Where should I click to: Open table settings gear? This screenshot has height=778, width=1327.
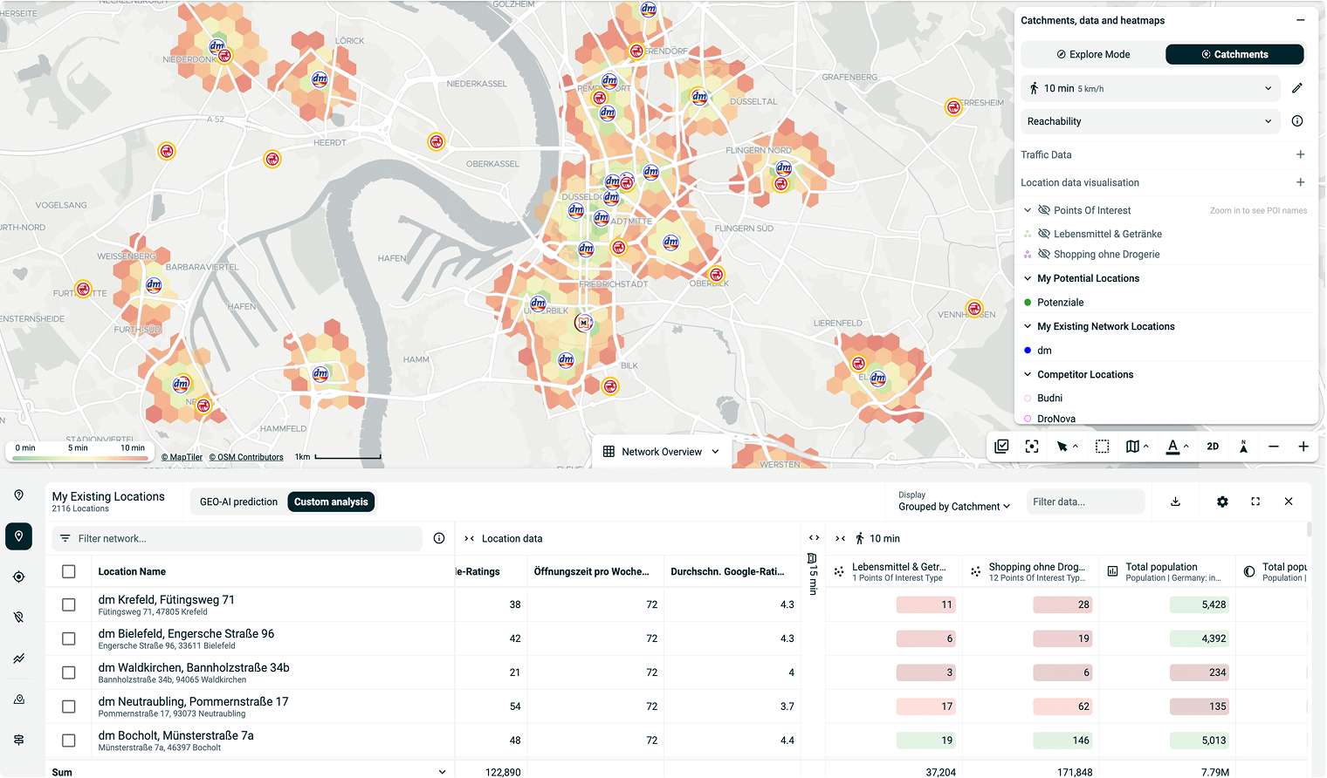click(1222, 502)
